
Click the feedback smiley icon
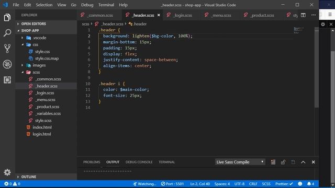(x=300, y=184)
